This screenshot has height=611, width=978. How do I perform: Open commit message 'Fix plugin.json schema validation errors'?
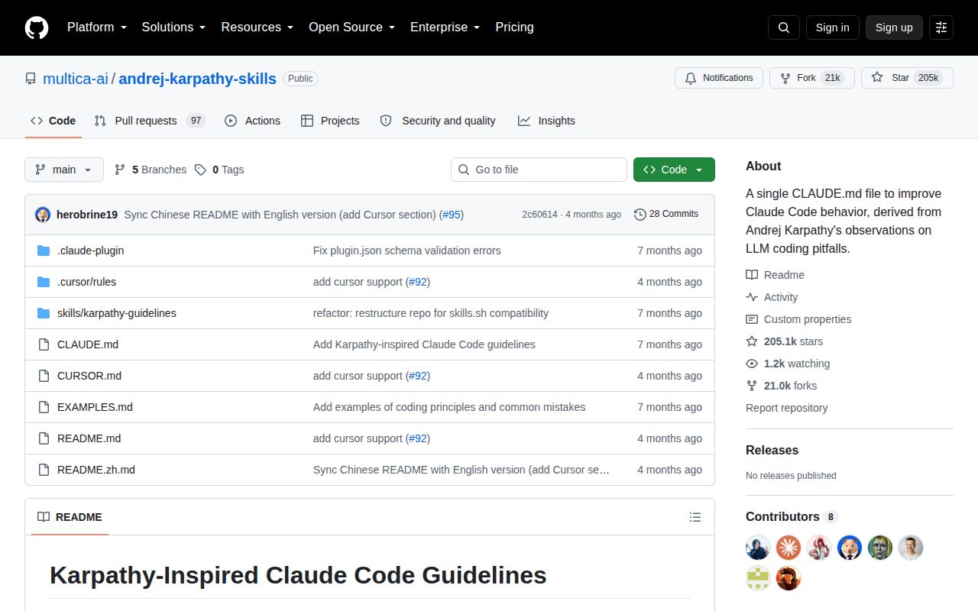(x=407, y=251)
